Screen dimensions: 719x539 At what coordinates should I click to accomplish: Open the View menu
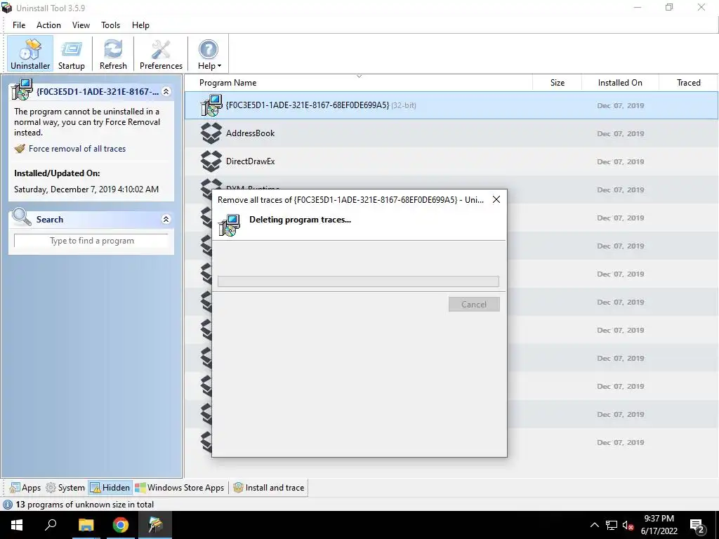pos(81,25)
